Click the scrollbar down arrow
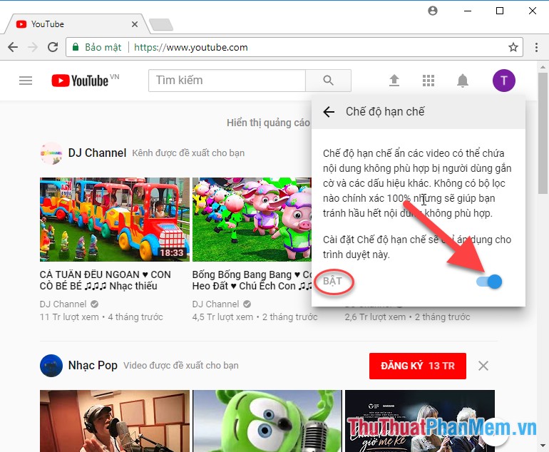The image size is (549, 452). [x=543, y=446]
